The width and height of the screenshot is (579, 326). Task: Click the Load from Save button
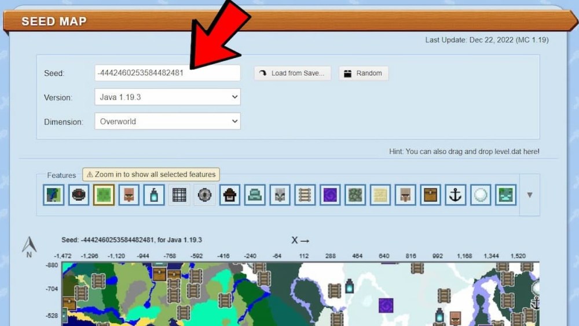point(292,74)
